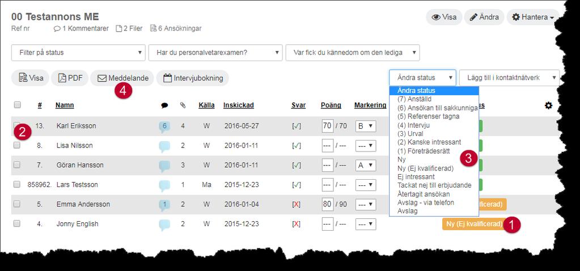Open Göran Hansson's comment bubble icon

coord(164,166)
